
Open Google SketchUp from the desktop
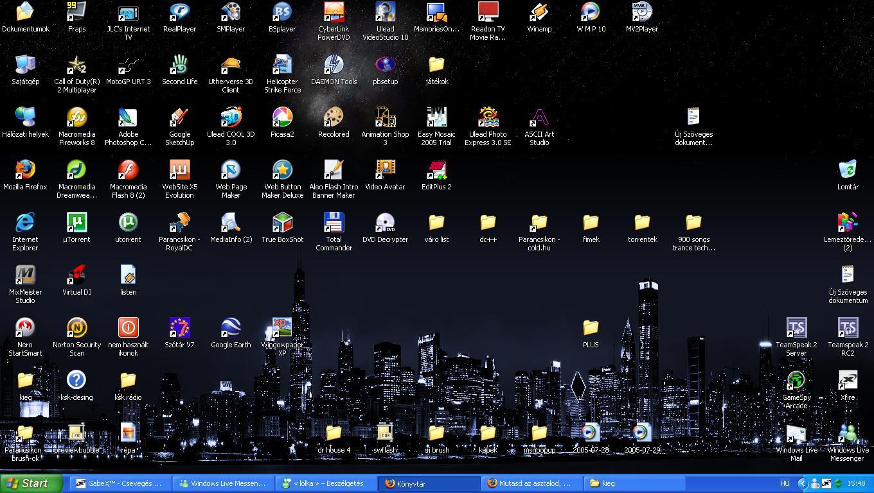click(x=179, y=126)
